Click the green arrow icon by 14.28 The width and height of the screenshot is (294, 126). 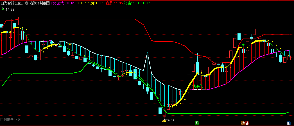[3, 8]
